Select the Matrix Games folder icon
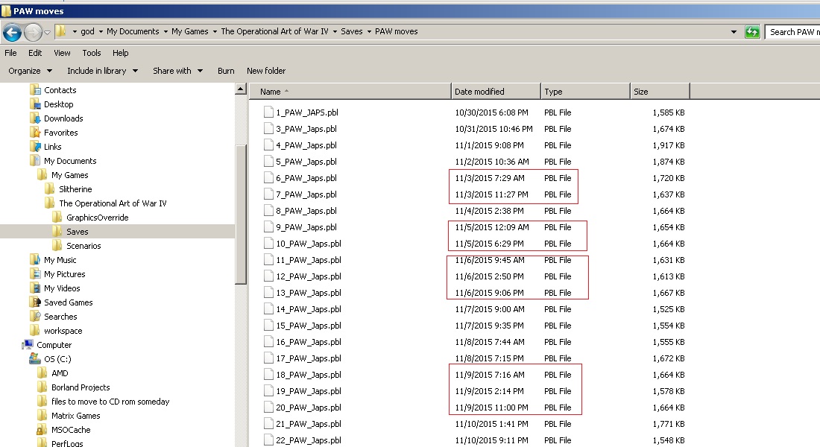This screenshot has height=447, width=820. pyautogui.click(x=42, y=415)
